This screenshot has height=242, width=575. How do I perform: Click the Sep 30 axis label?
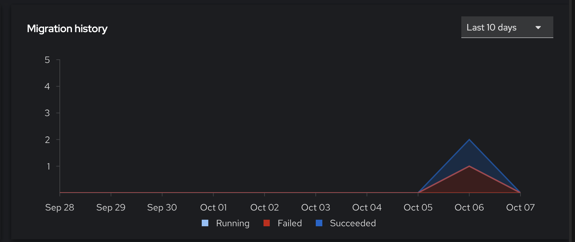pos(162,208)
